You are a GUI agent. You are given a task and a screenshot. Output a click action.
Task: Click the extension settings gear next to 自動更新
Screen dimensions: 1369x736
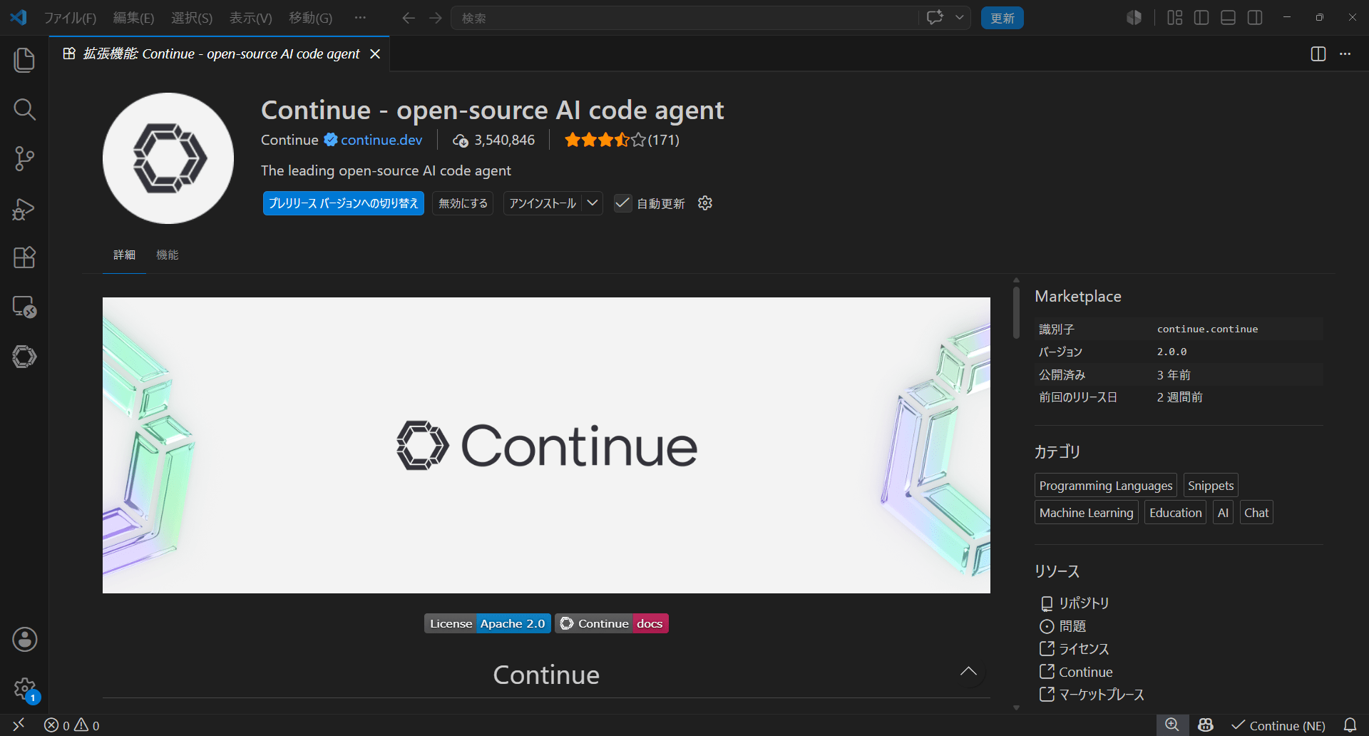click(x=705, y=203)
